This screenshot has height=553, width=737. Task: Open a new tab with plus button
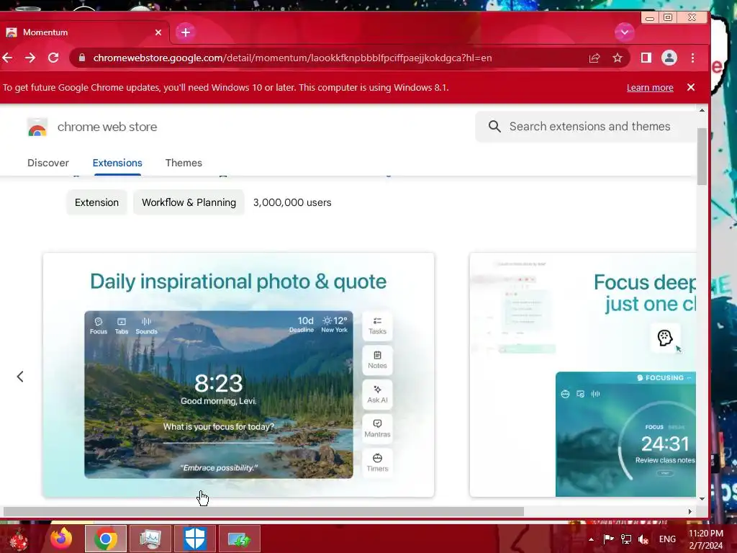point(185,32)
